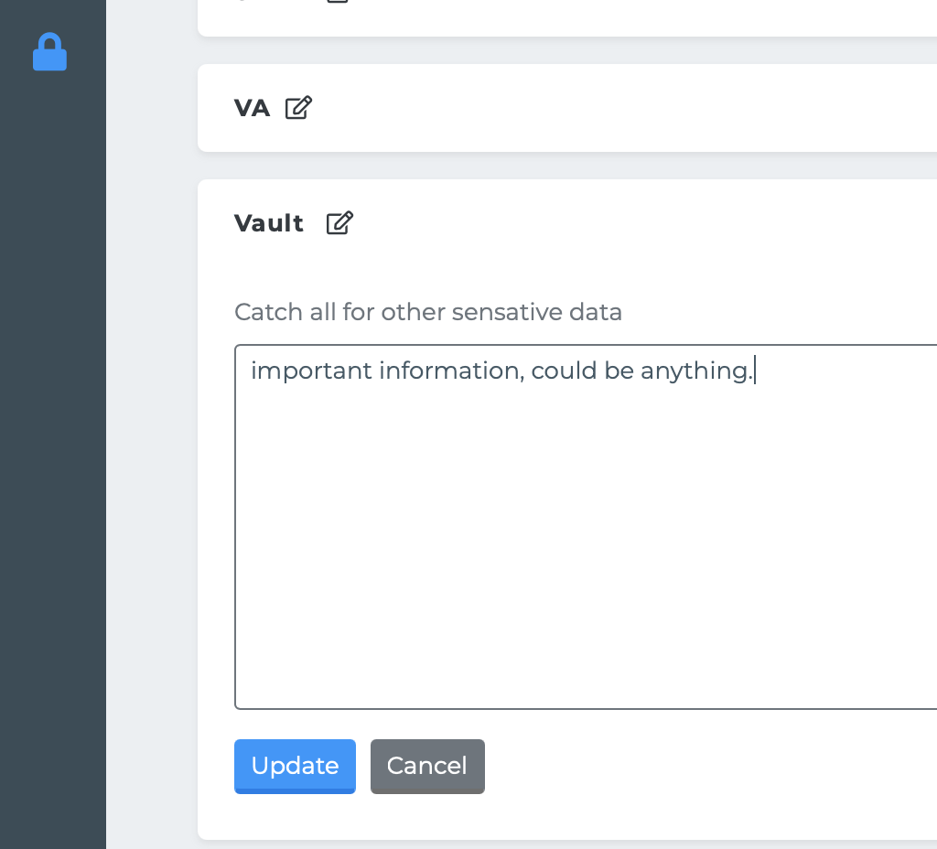
Task: Click empty lower area of Vault text area
Action: [x=586, y=567]
